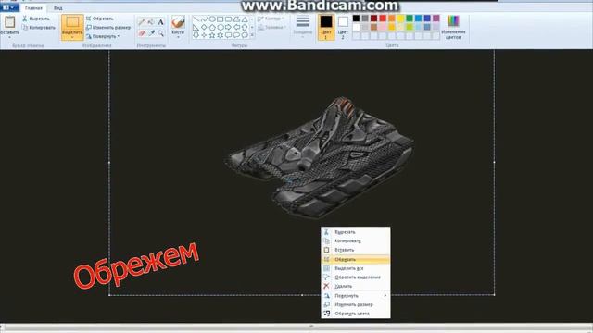Choose Обратить выделение in the context menu
The width and height of the screenshot is (593, 333).
point(356,277)
